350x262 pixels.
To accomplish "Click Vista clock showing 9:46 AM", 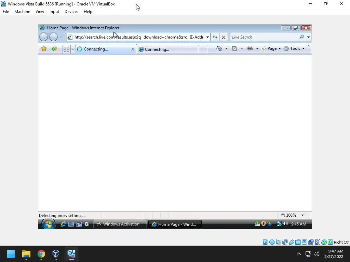I will pos(299,224).
